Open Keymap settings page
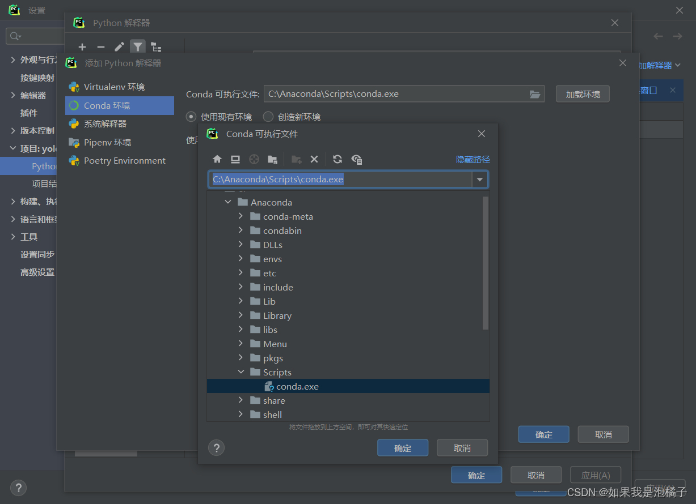 [37, 78]
